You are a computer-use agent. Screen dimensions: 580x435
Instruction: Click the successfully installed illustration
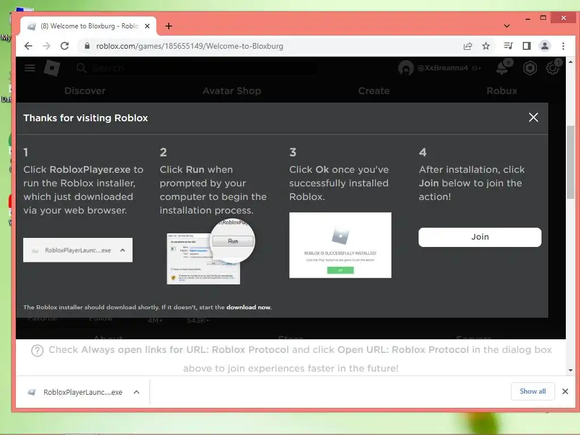tap(340, 245)
